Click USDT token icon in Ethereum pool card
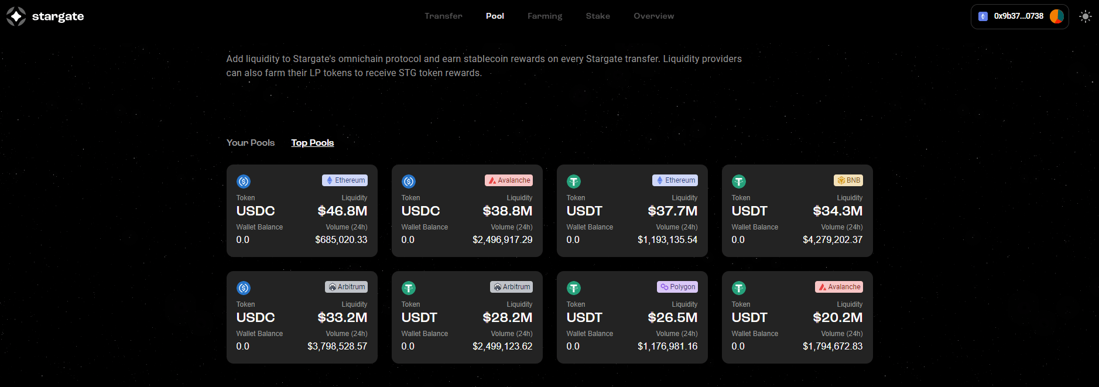Viewport: 1099px width, 387px height. 574,181
